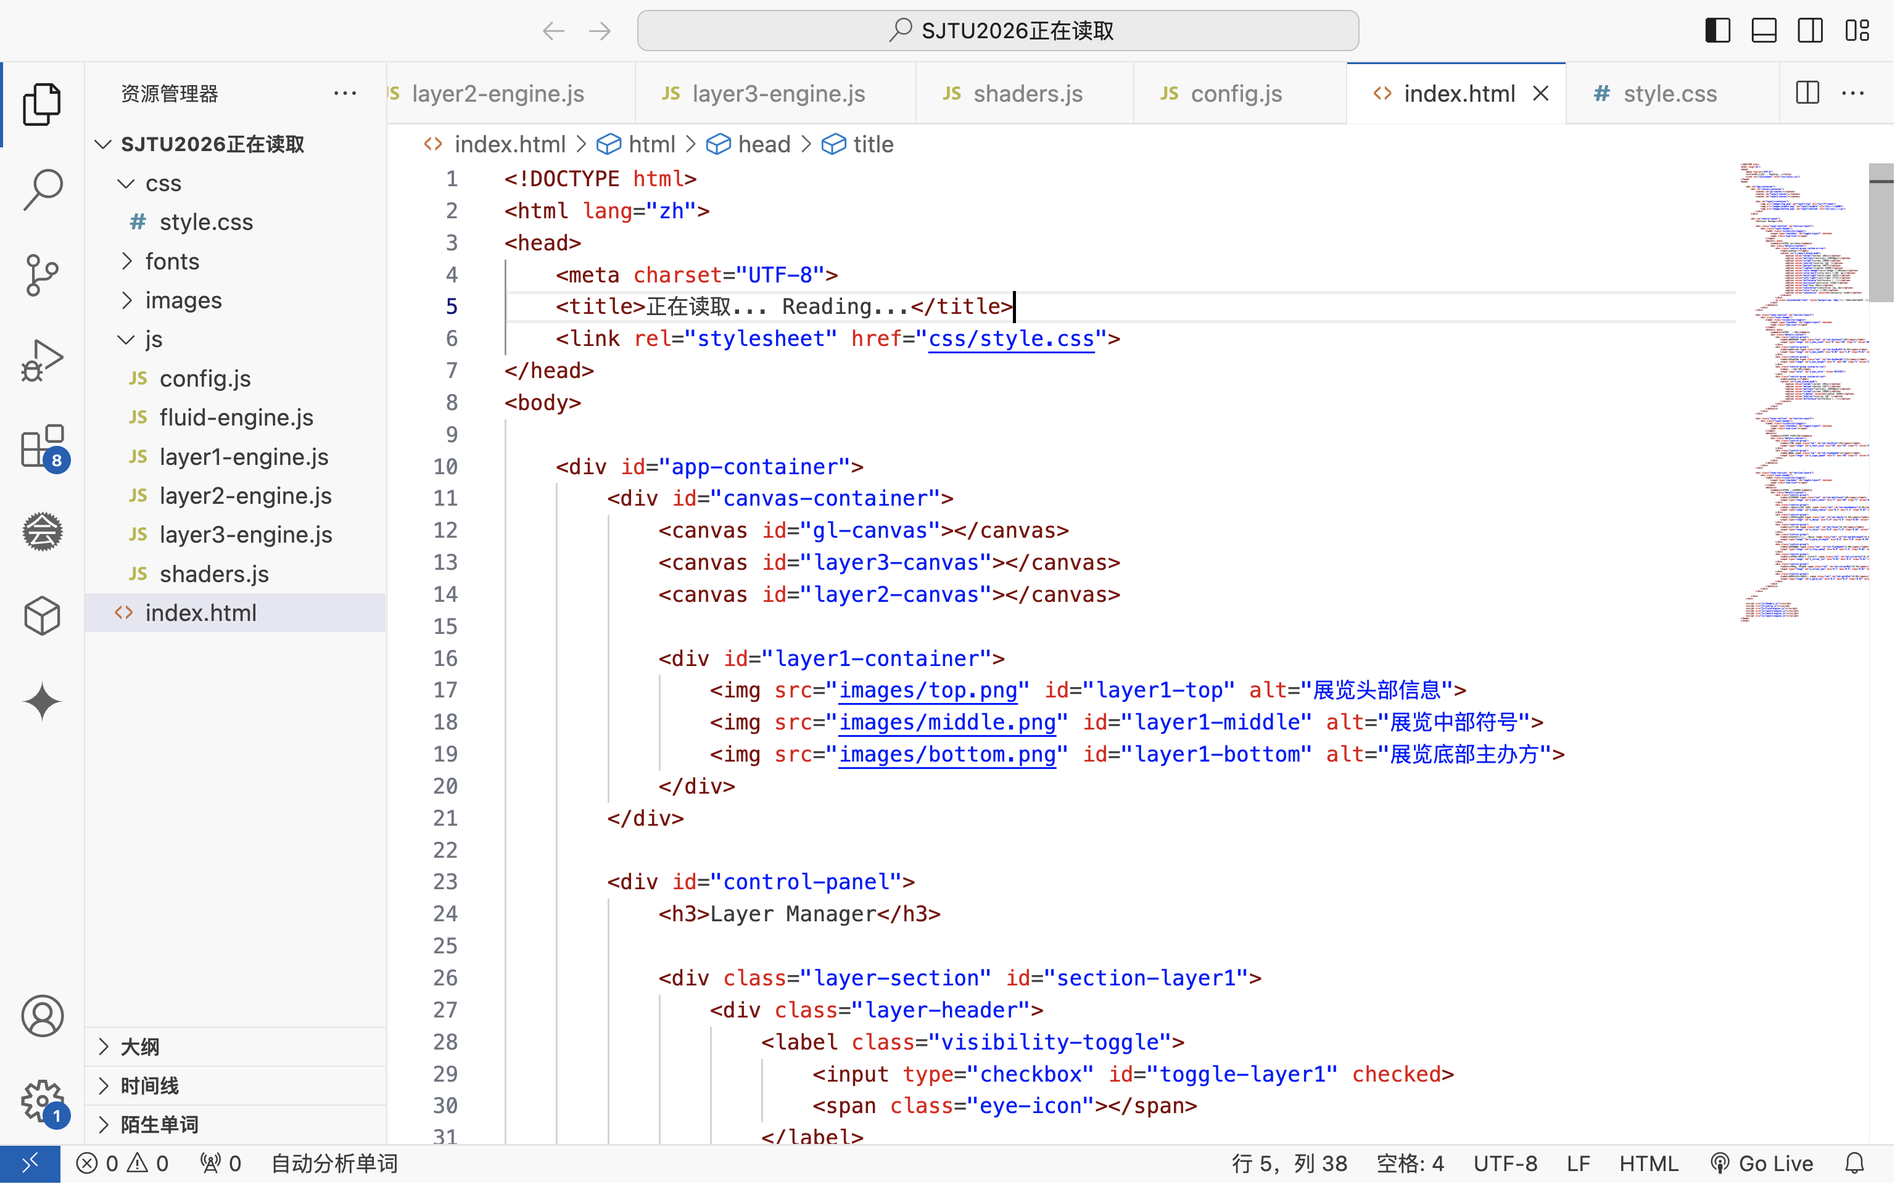Toggle primary side bar visibility
The height and width of the screenshot is (1184, 1895).
tap(1718, 31)
